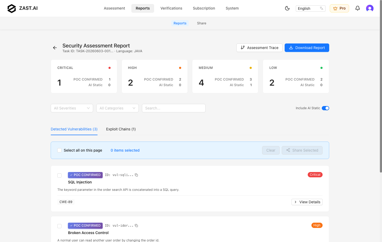
Task: Select the Share sub-tab
Action: (x=202, y=23)
